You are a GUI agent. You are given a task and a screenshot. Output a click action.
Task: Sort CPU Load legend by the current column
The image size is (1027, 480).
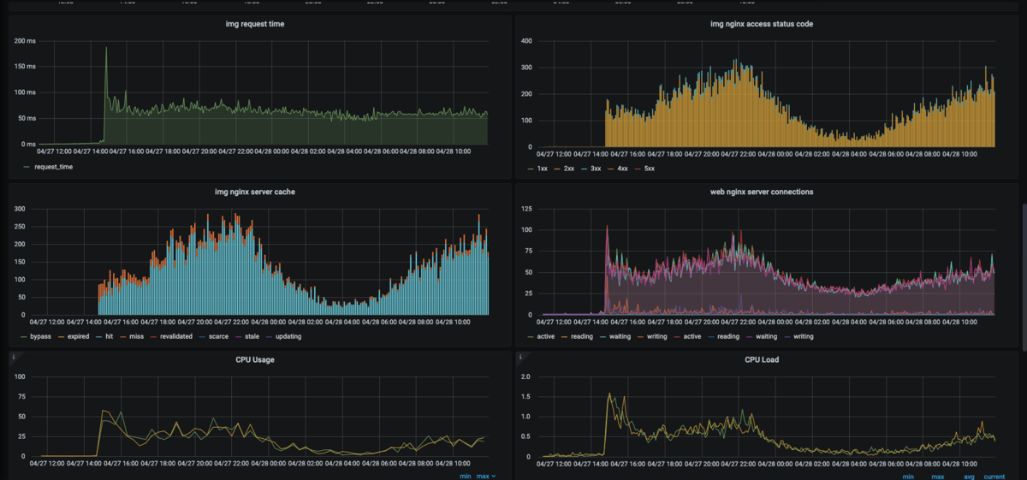[x=994, y=476]
